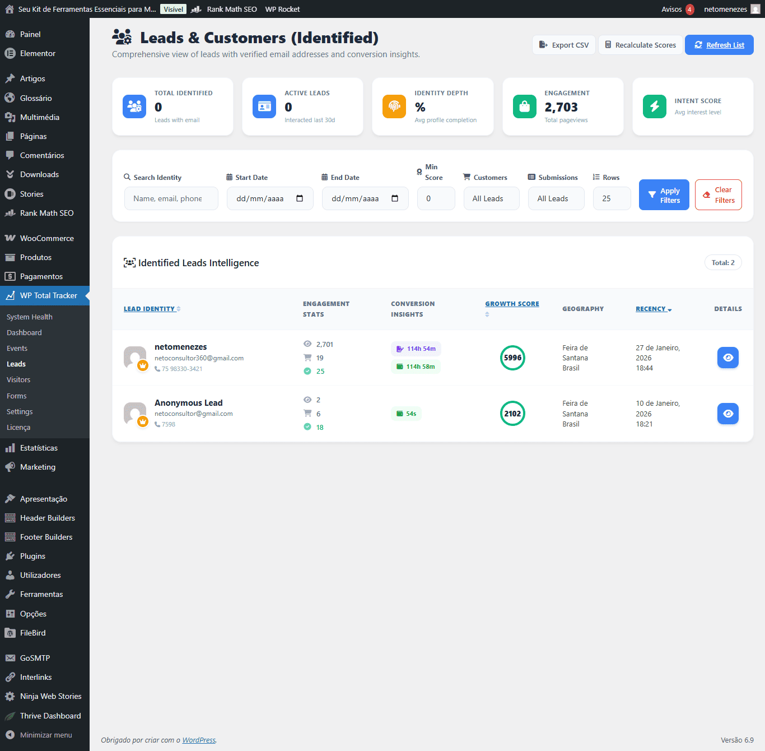Open the WordPress footer link

point(199,740)
